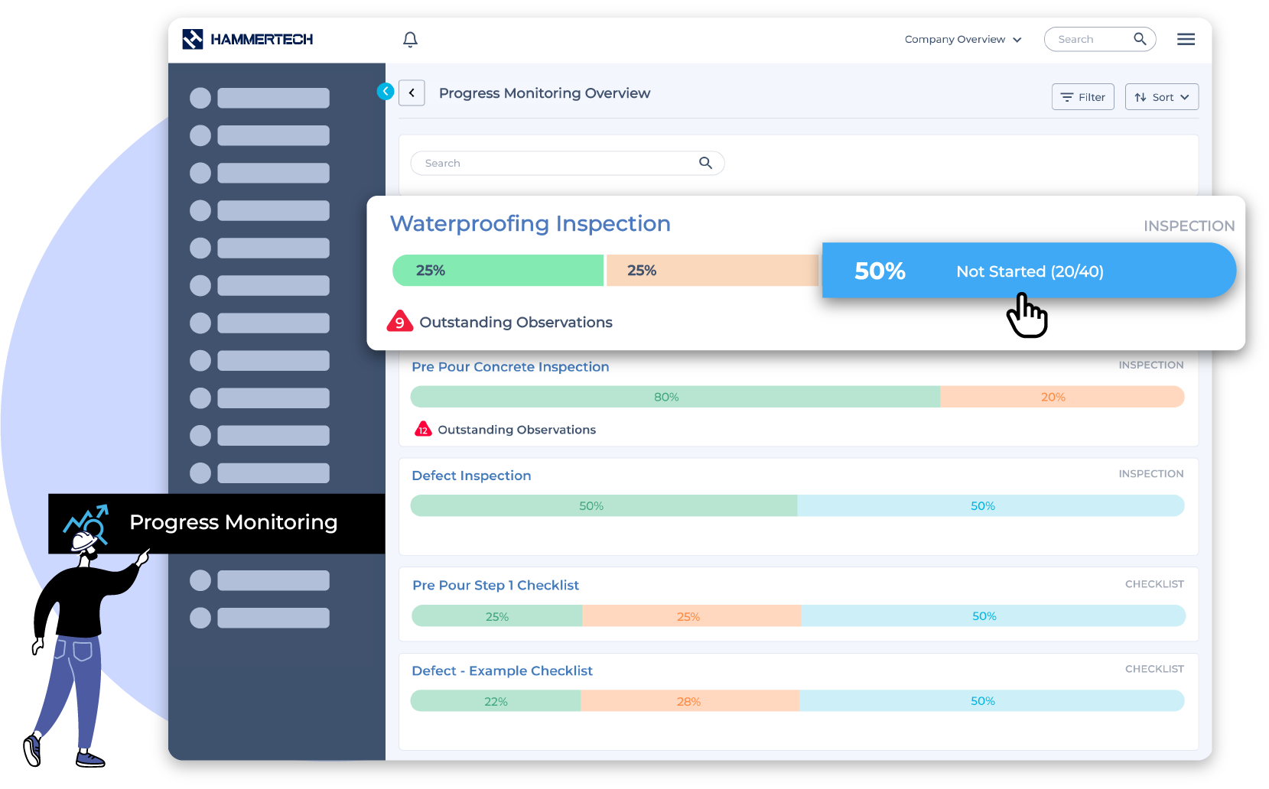Screen dimensions: 1269x789
Task: Click magnifier icon in top search
Action: 1140,39
